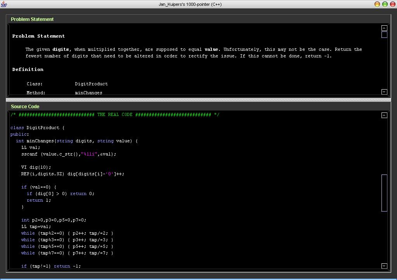The width and height of the screenshot is (397, 280).
Task: Close the window with red button
Action: point(392,4)
